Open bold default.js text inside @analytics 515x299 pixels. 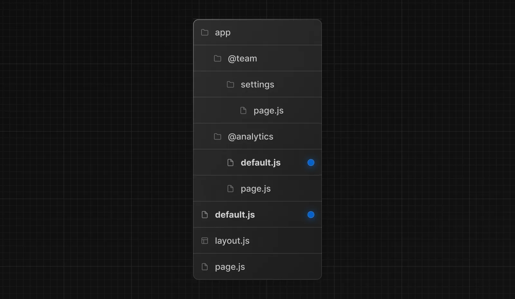point(261,163)
